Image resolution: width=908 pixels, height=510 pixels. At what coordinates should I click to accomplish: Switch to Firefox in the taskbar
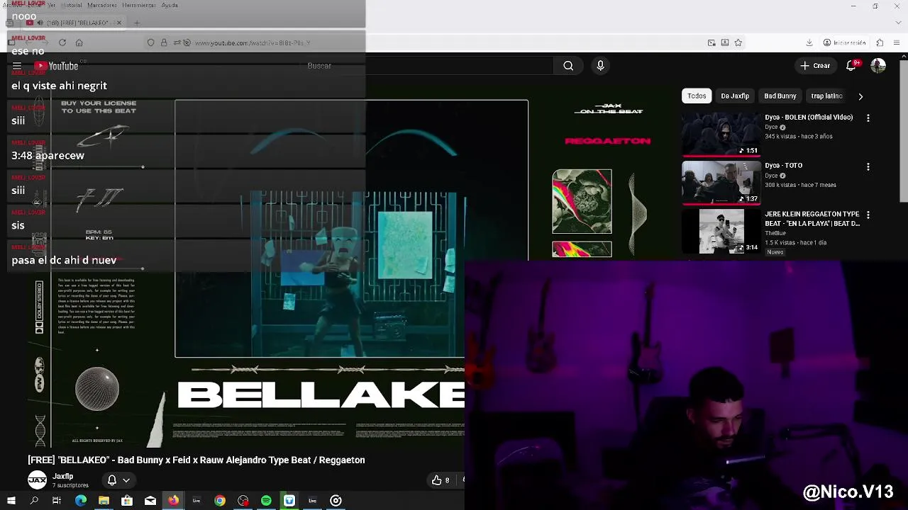tap(173, 501)
